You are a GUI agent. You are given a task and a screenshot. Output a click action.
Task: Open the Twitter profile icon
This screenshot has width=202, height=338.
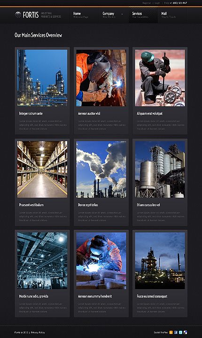180,332
